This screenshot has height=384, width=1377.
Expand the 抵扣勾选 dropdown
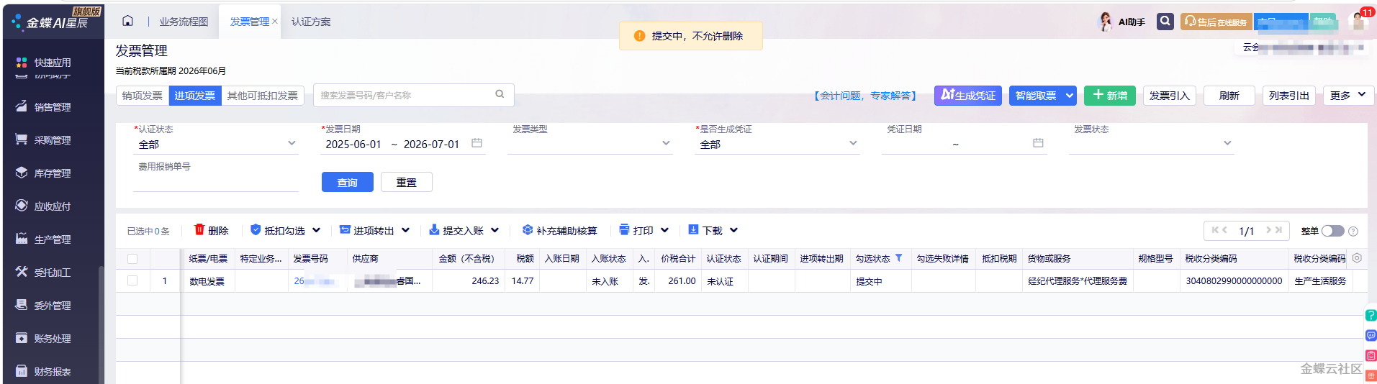tap(316, 230)
